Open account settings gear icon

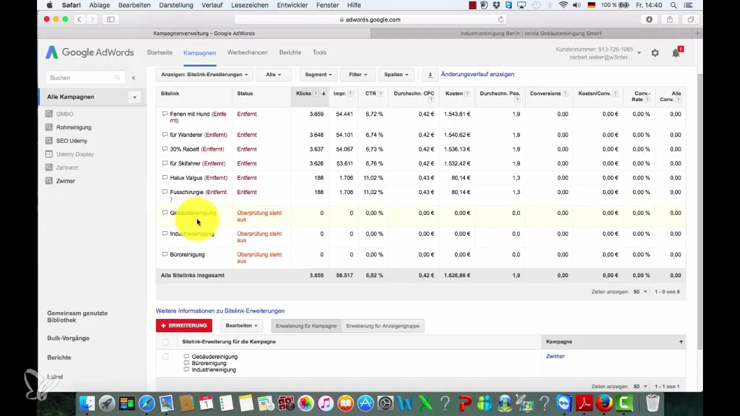click(655, 53)
